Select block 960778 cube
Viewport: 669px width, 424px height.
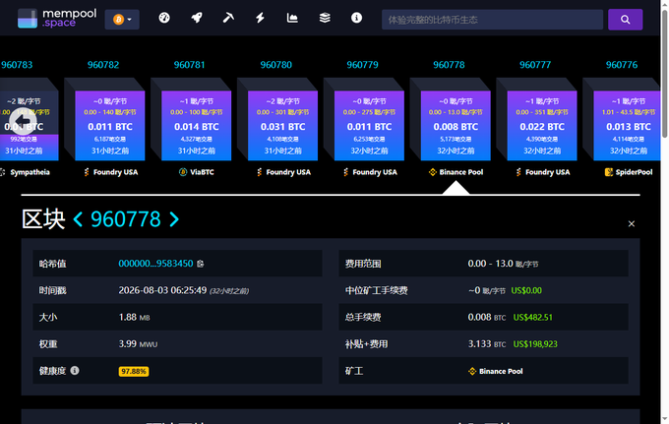click(x=456, y=126)
